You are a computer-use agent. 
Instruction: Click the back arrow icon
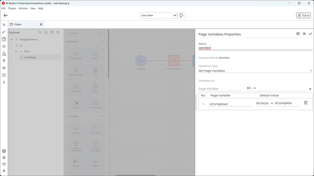[5, 15]
